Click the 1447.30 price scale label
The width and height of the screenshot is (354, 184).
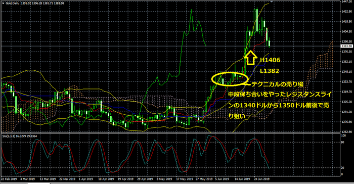[x=347, y=2]
